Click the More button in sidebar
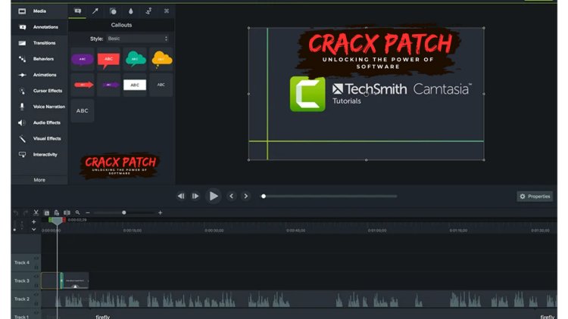Screen dimensions: 568x319 (39, 180)
